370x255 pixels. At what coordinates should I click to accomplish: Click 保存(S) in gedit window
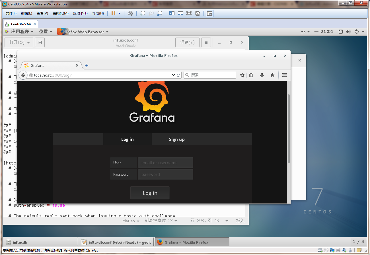click(187, 42)
